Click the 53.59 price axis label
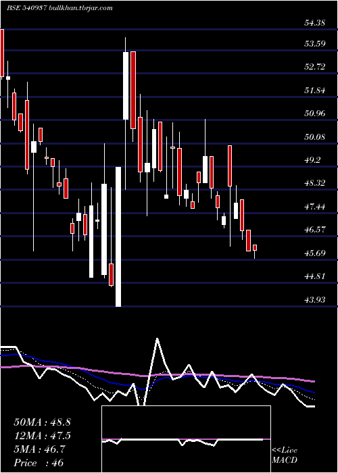The width and height of the screenshot is (338, 473). tap(315, 43)
